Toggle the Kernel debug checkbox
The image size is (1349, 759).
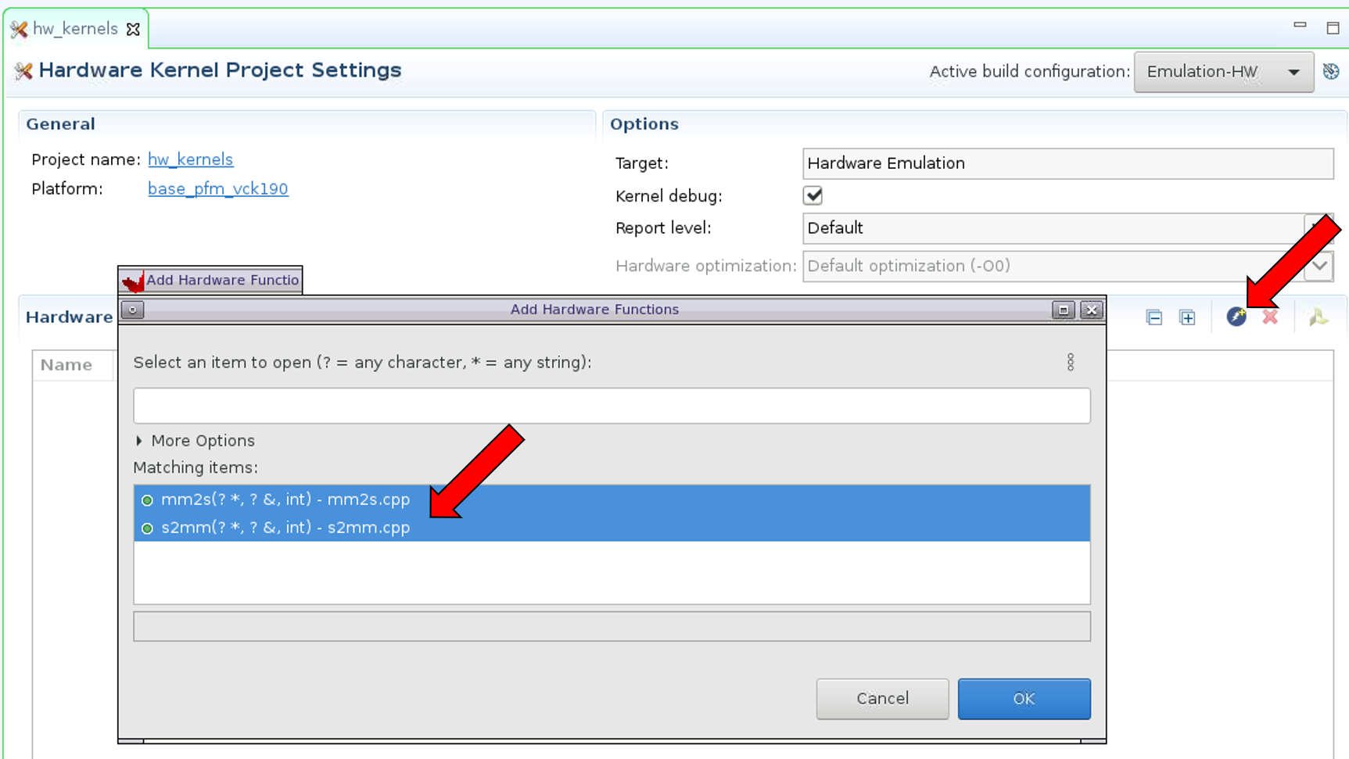tap(813, 195)
